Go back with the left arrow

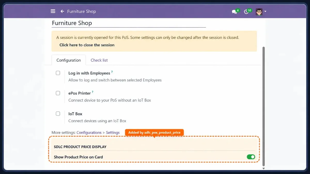(62, 11)
